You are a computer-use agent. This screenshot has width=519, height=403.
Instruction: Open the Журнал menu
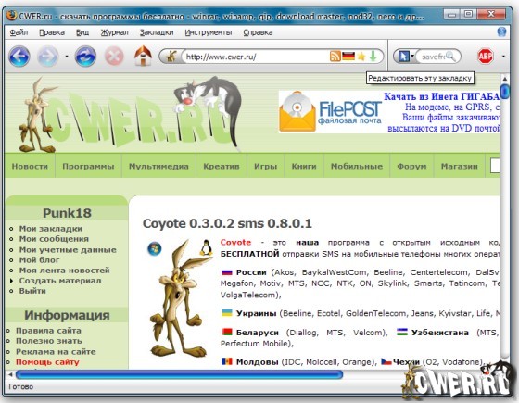coord(115,32)
